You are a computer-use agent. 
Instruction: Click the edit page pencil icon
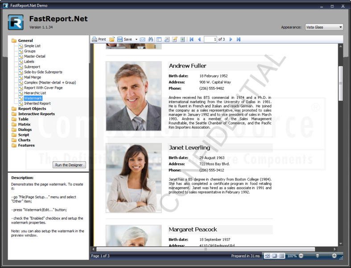point(175,39)
